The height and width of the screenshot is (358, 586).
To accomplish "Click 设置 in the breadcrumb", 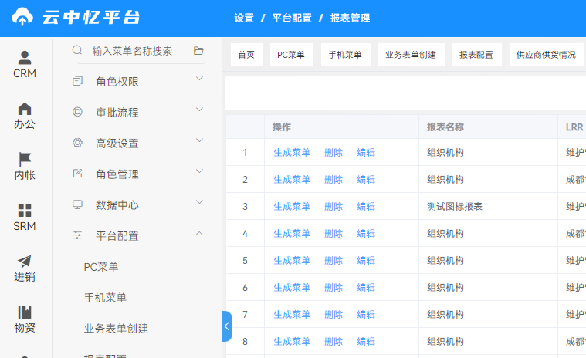I will click(244, 18).
